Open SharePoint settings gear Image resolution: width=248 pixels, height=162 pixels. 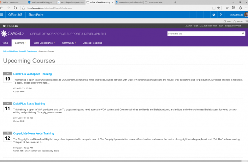(x=214, y=15)
